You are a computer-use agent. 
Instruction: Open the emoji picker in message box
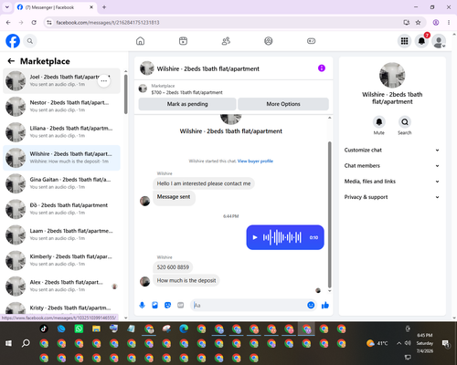(311, 305)
